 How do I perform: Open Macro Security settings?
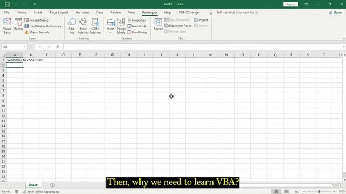[37, 32]
